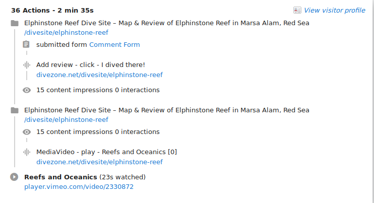Click the 36 Actions visit summary heading
This screenshot has width=374, height=203.
[x=52, y=10]
